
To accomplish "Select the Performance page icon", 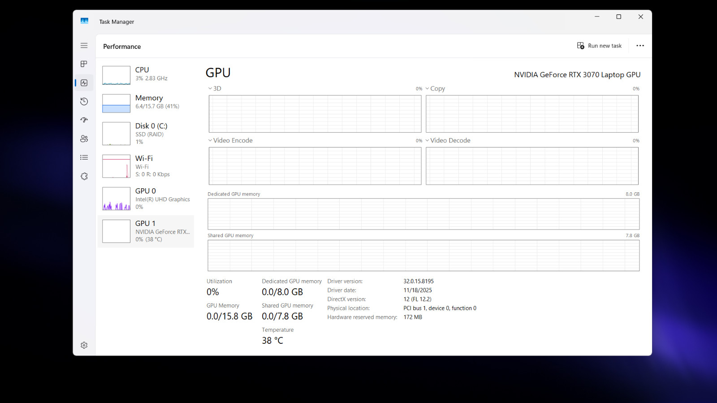I will [x=84, y=83].
